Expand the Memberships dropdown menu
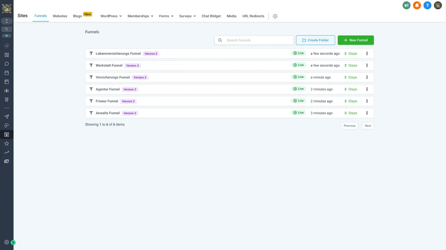The image size is (446, 250). click(140, 16)
